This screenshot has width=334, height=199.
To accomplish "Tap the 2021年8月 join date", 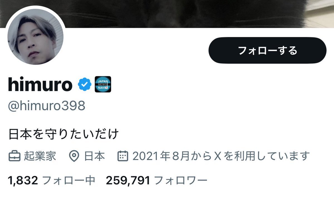I will (161, 156).
